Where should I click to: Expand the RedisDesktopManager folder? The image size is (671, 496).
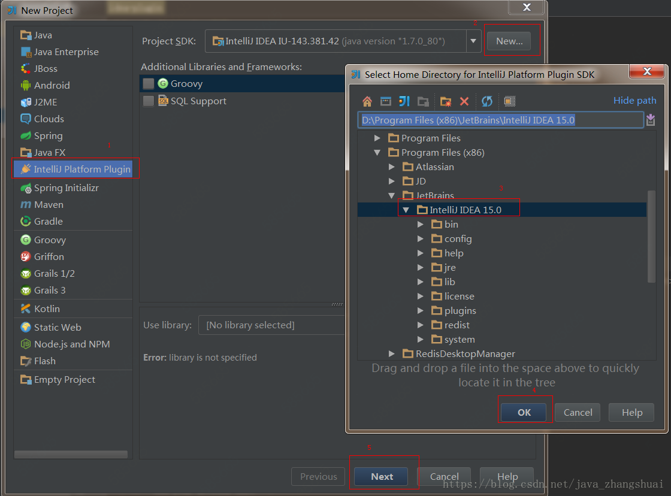tap(392, 353)
